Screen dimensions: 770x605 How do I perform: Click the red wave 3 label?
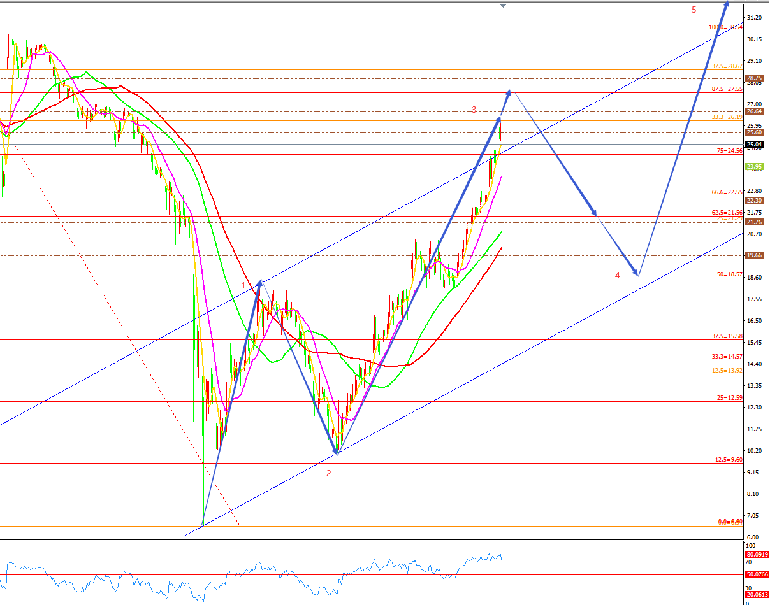click(474, 110)
